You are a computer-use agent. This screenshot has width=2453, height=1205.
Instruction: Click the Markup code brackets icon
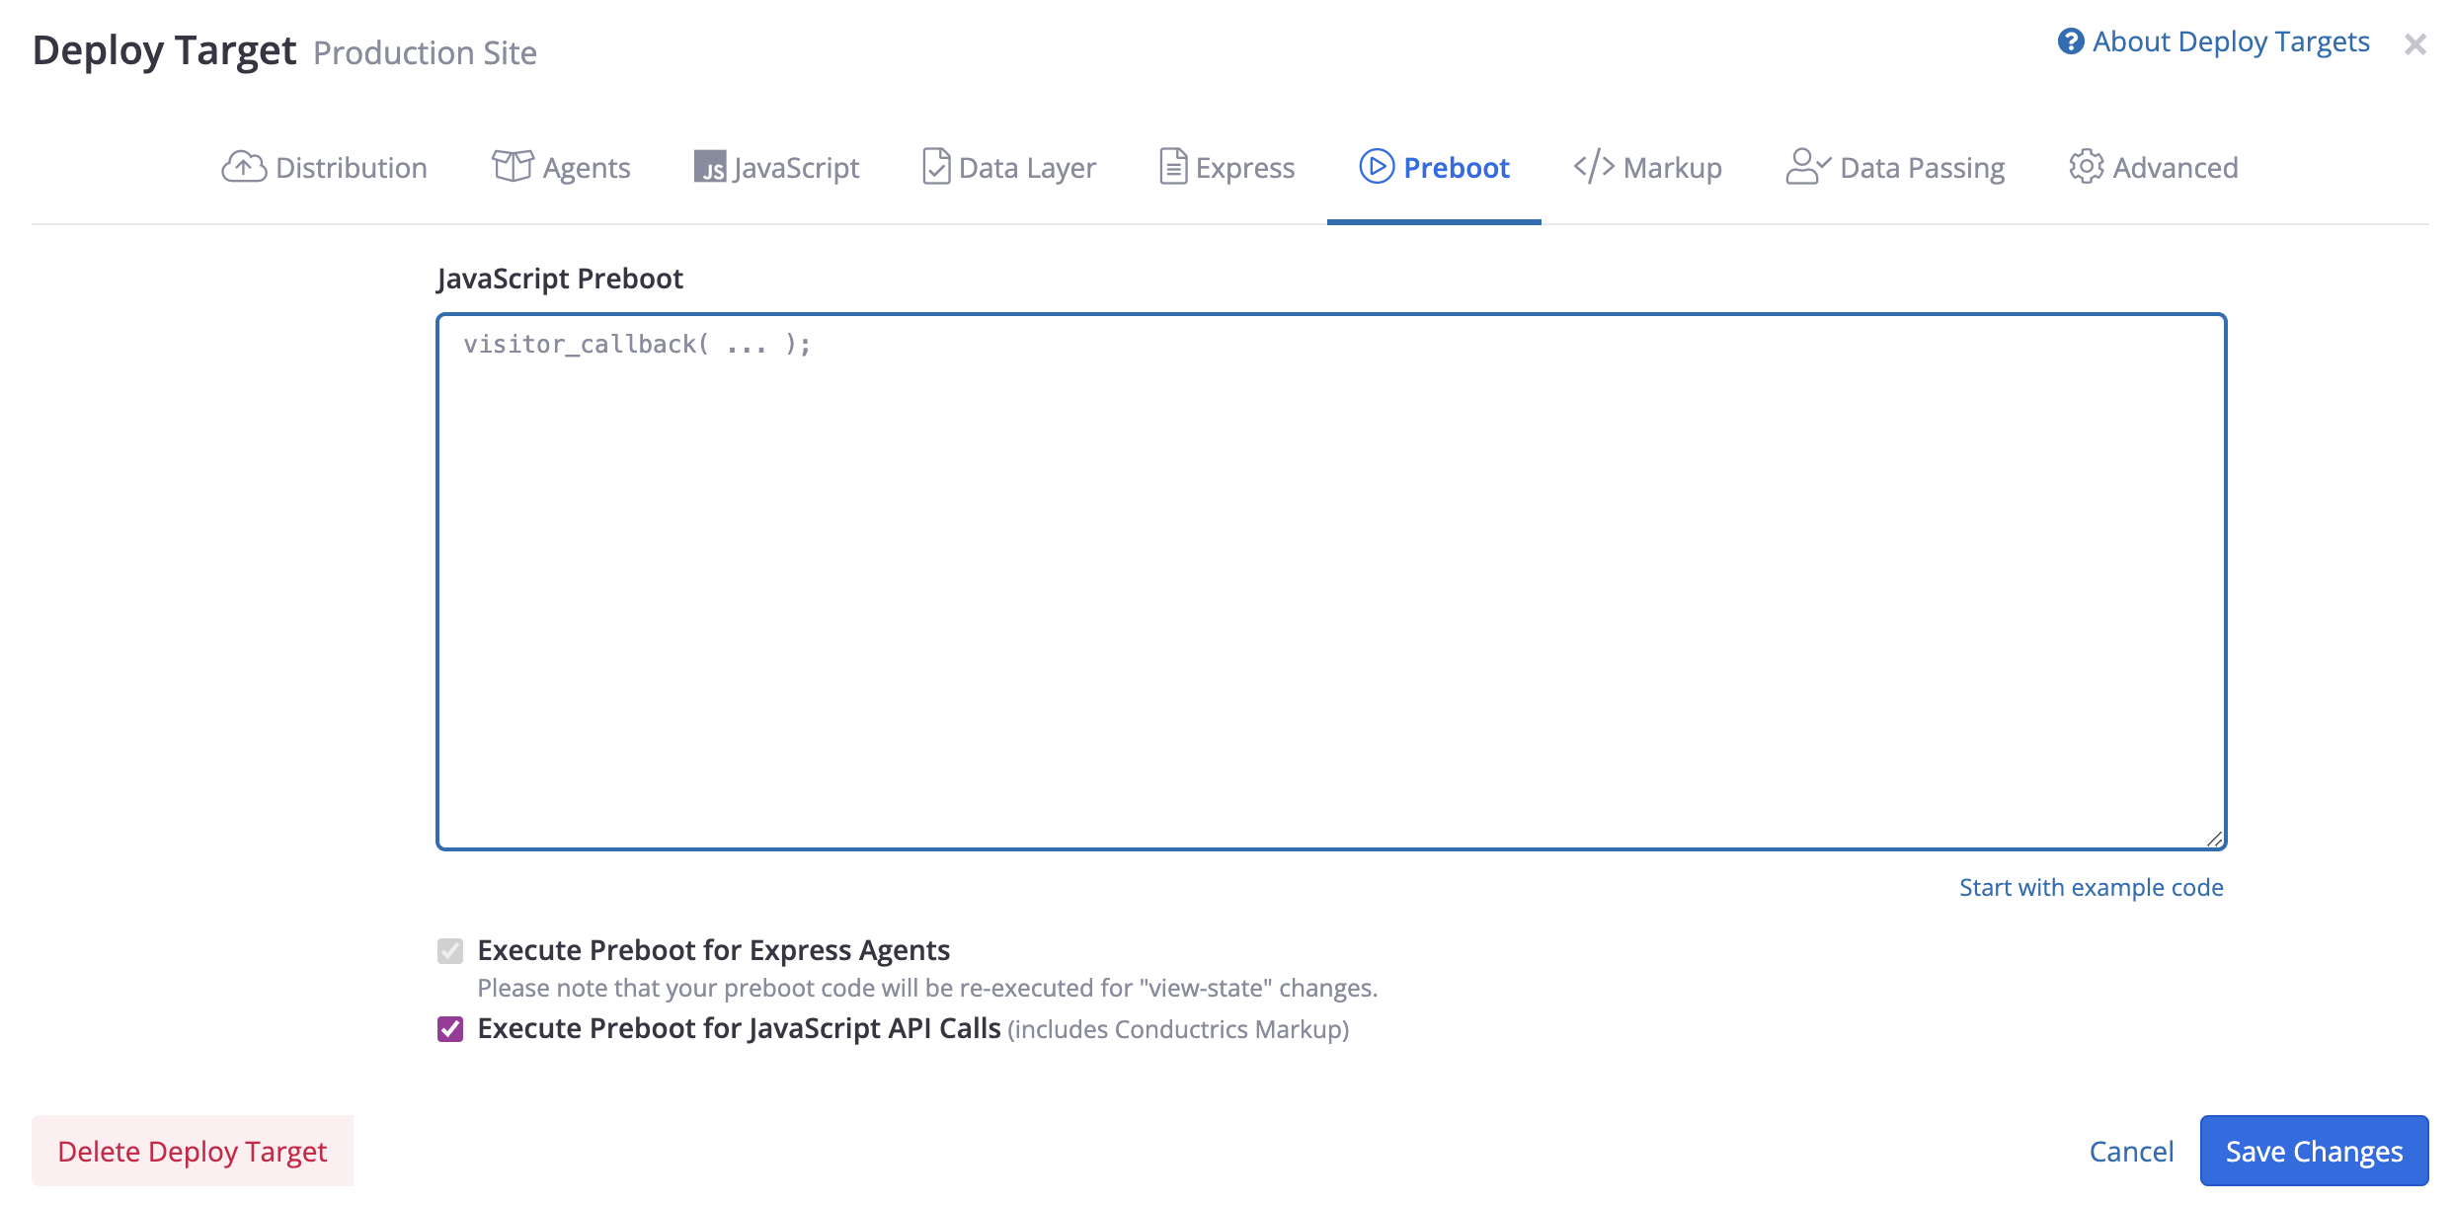pos(1594,167)
